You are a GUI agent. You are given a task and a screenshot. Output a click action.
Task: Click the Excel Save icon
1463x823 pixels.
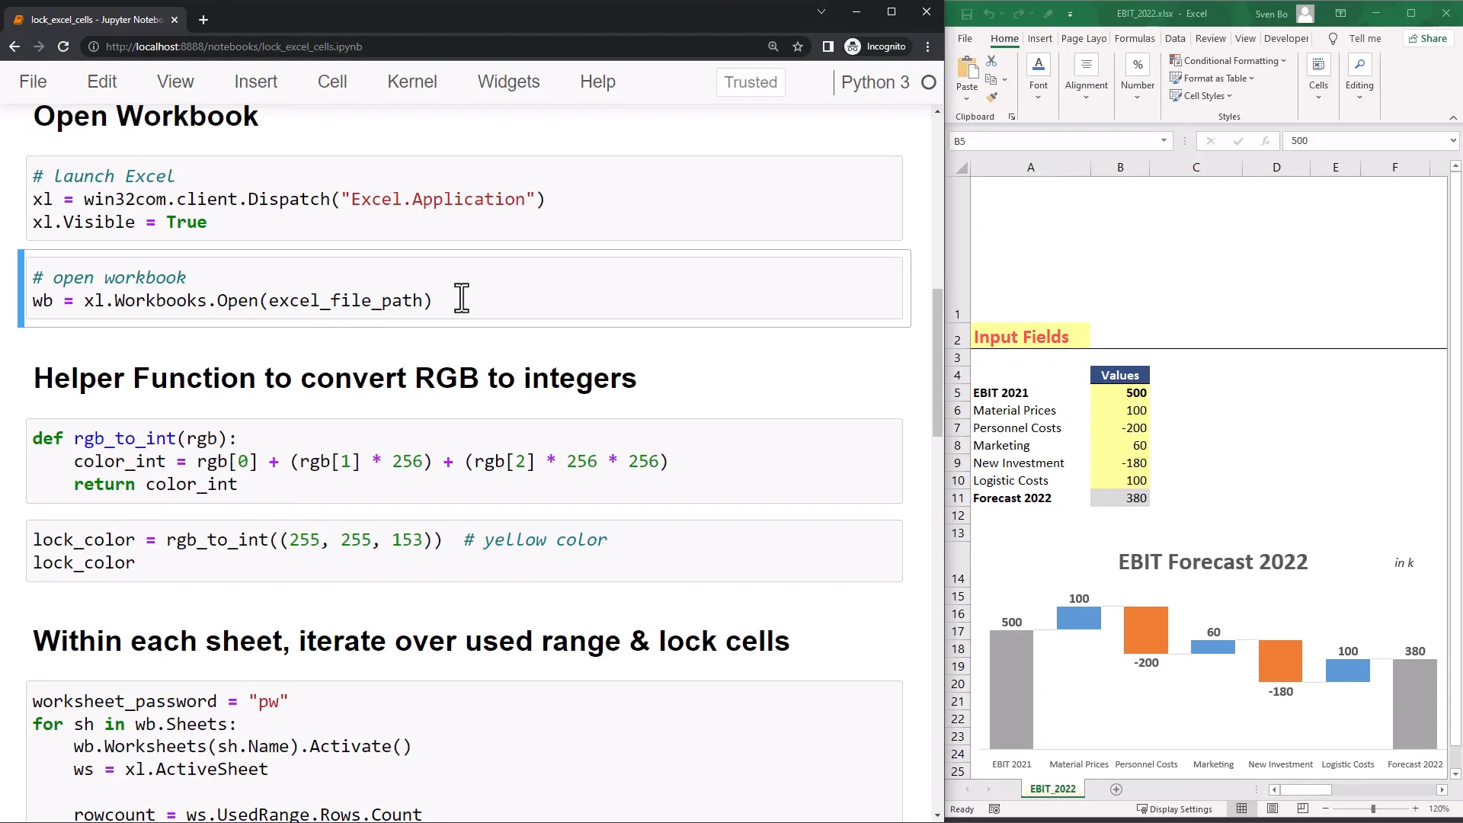click(966, 14)
